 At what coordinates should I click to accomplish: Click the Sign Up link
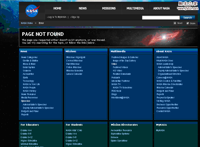(x=75, y=17)
